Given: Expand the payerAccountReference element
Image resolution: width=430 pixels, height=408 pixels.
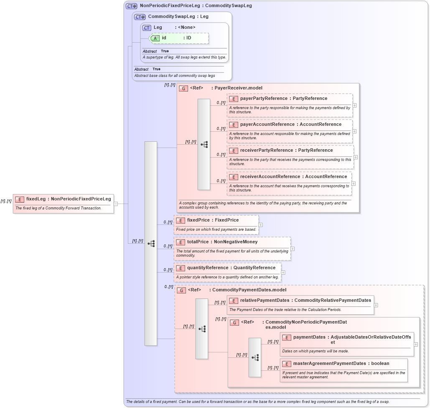Looking at the screenshot, I should tap(354, 131).
